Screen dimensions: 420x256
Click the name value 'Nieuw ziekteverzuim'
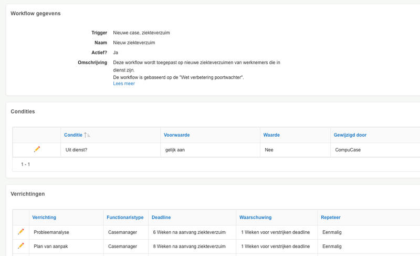pos(134,43)
